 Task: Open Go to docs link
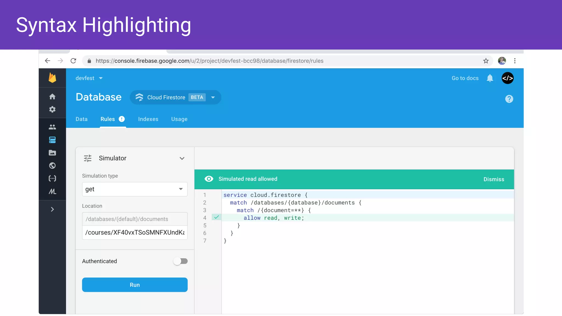point(465,78)
